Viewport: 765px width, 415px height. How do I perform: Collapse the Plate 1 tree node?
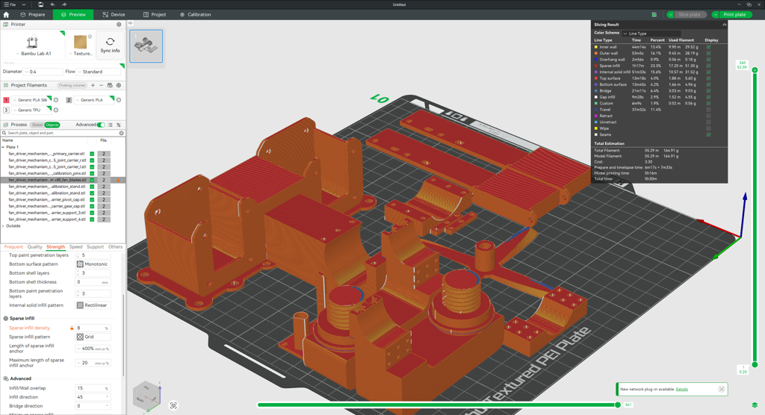[x=3, y=147]
